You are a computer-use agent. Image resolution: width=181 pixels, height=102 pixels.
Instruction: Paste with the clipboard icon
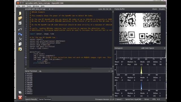pos(20,49)
